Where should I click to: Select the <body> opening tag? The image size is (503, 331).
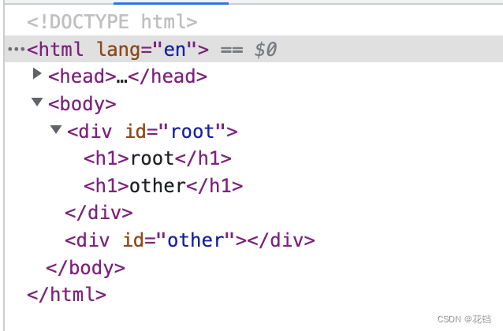click(82, 104)
